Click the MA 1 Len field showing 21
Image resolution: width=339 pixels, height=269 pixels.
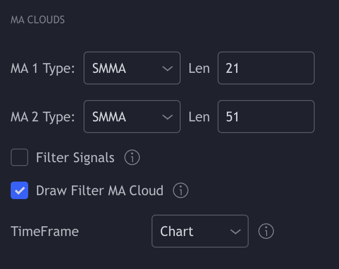(x=266, y=68)
